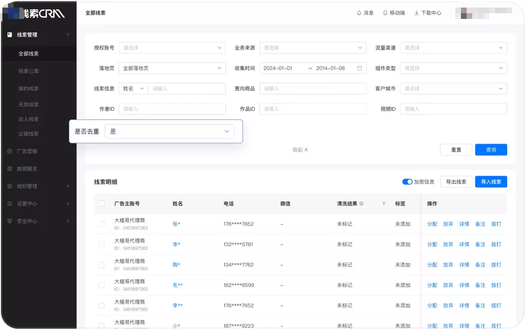Click 备注 in the 毛** row
The width and height of the screenshot is (527, 331).
(480, 285)
